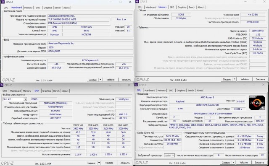Open Bench tab in SPD window

tap(56, 91)
